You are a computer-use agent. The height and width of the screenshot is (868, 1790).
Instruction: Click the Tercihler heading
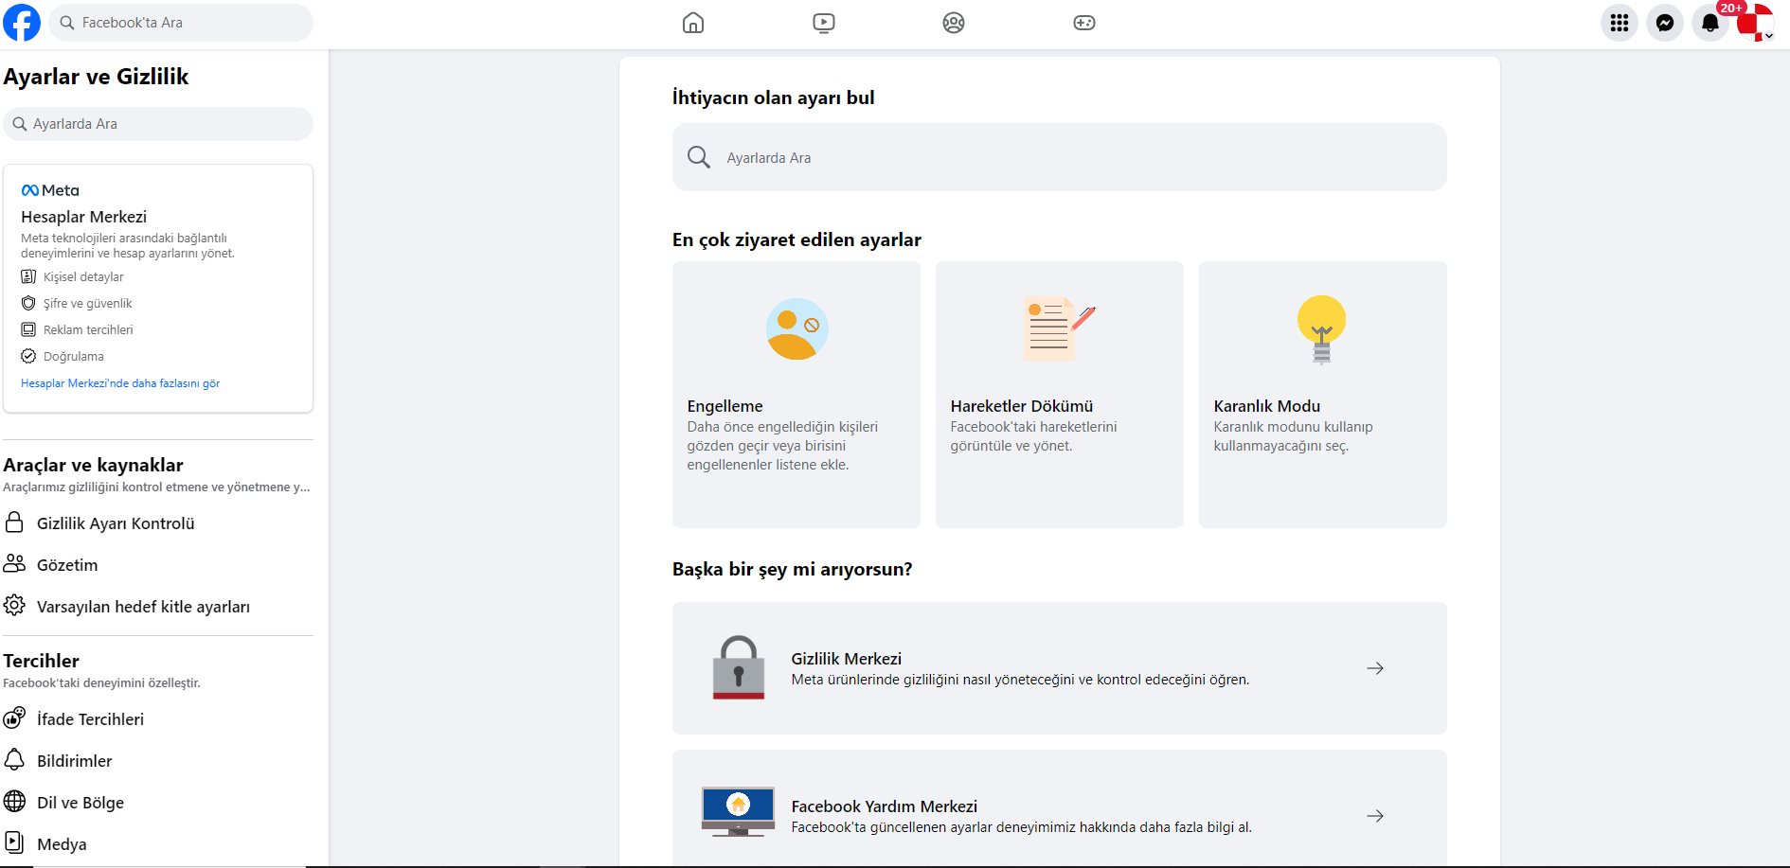click(42, 661)
